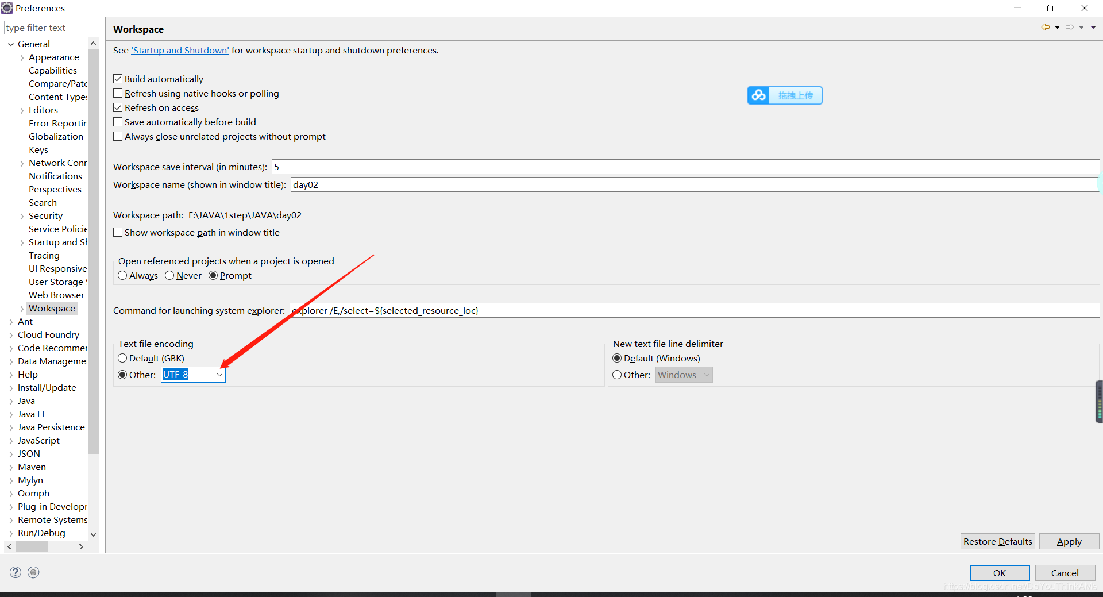Viewport: 1103px width, 597px height.
Task: Click the tree scroll down arrow
Action: [x=93, y=534]
